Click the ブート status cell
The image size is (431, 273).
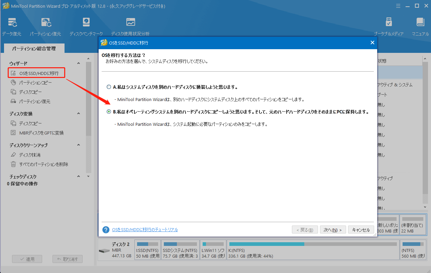click(x=382, y=95)
